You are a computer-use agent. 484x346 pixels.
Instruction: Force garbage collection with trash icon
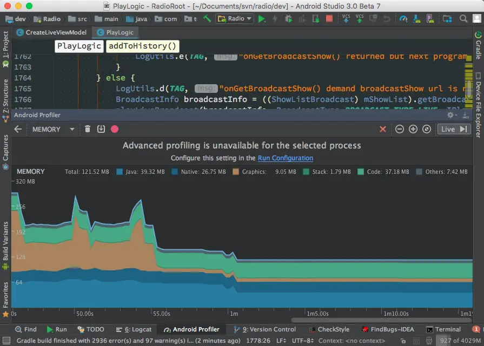pyautogui.click(x=88, y=129)
